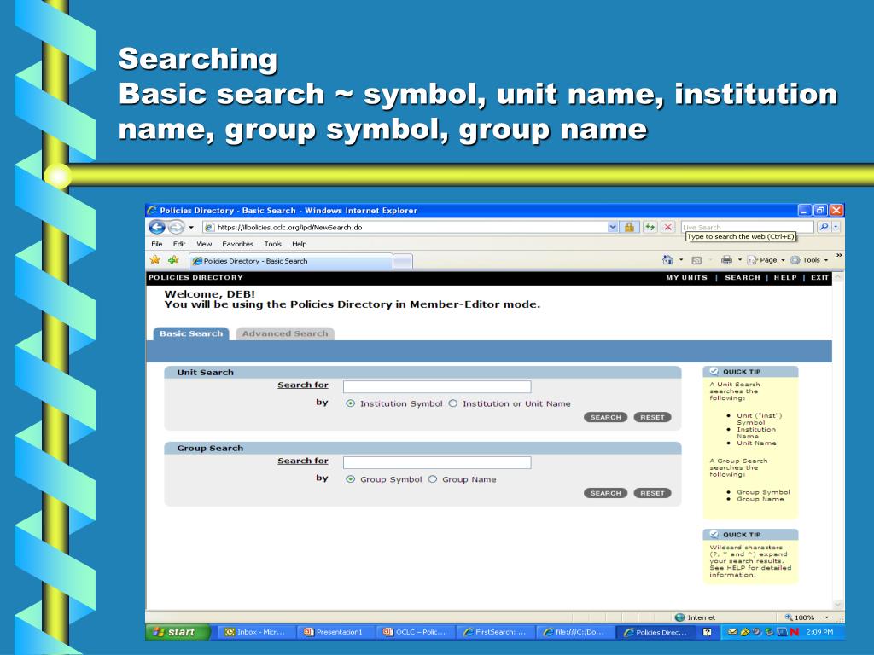The width and height of the screenshot is (874, 655).
Task: Open the Tools menu in the menu bar
Action: [x=272, y=244]
